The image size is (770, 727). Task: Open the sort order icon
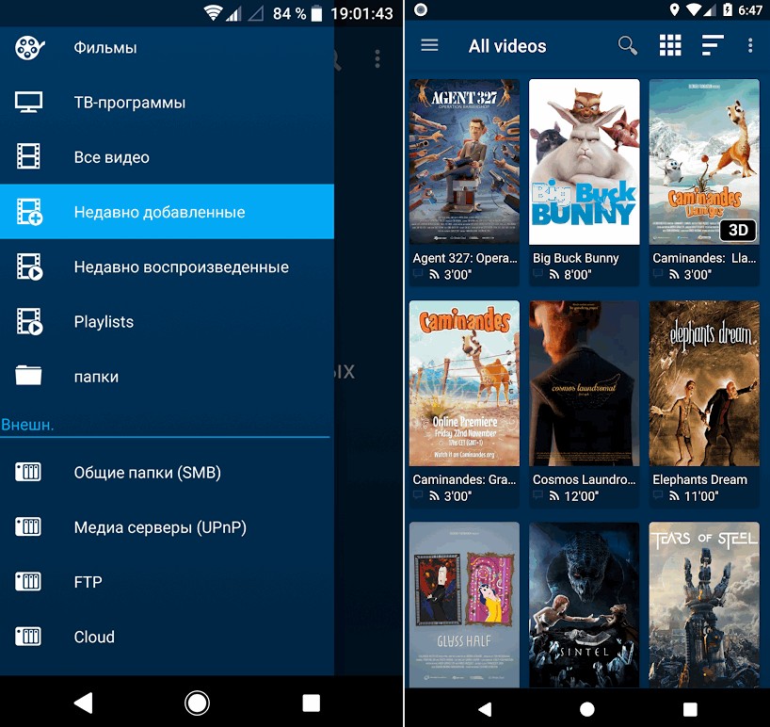pyautogui.click(x=713, y=45)
